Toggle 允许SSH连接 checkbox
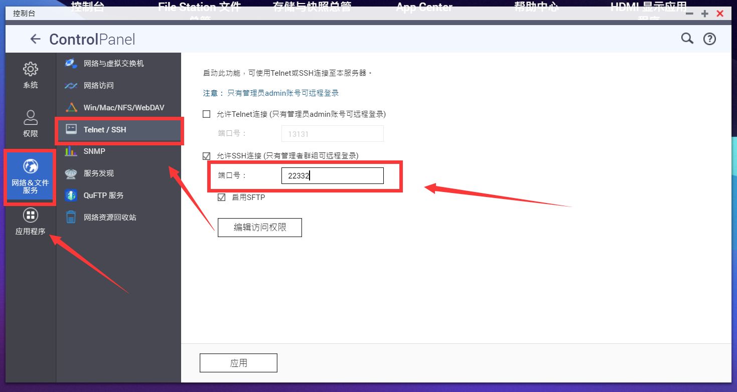The width and height of the screenshot is (737, 392). (x=206, y=156)
